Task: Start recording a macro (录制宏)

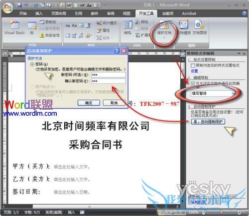Action: point(48,22)
